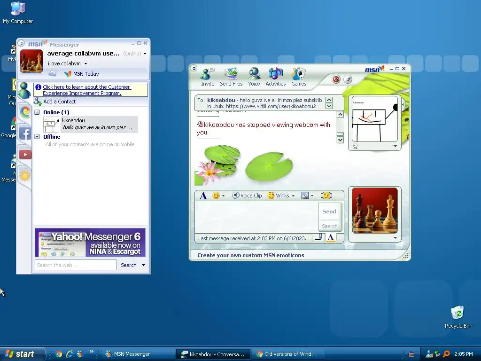Start a Voice call with kikoabdou
481x361 pixels.
[x=254, y=77]
